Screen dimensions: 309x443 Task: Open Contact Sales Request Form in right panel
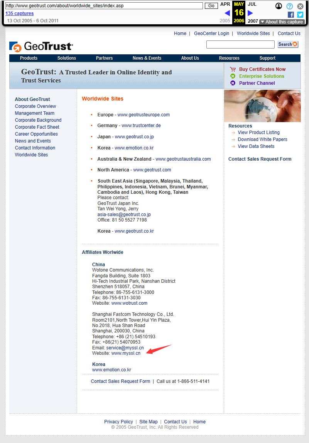point(260,159)
